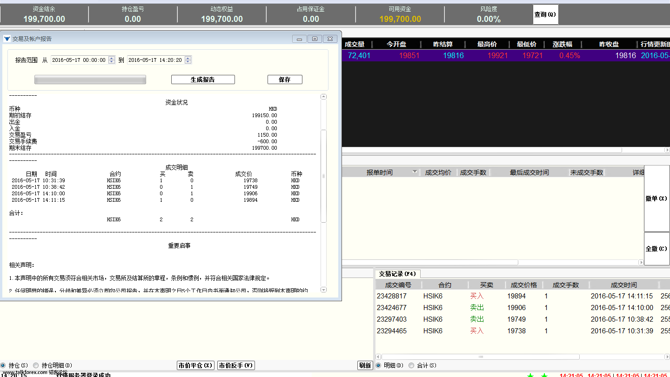Click the 0.45% change value in the quote row

(569, 56)
